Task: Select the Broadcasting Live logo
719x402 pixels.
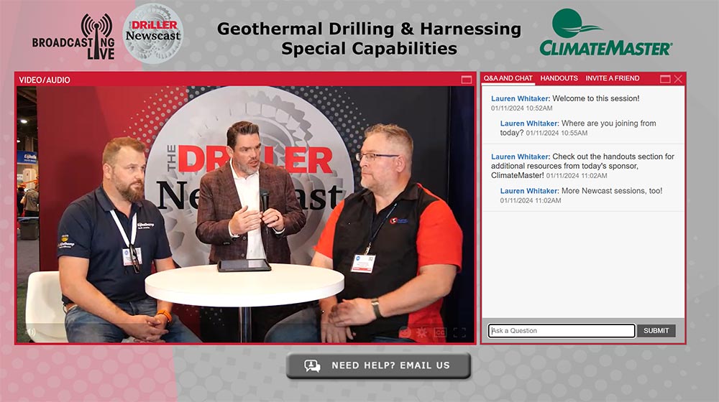Action: click(x=73, y=37)
